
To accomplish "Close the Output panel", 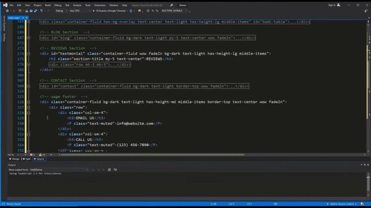I will coord(368,165).
